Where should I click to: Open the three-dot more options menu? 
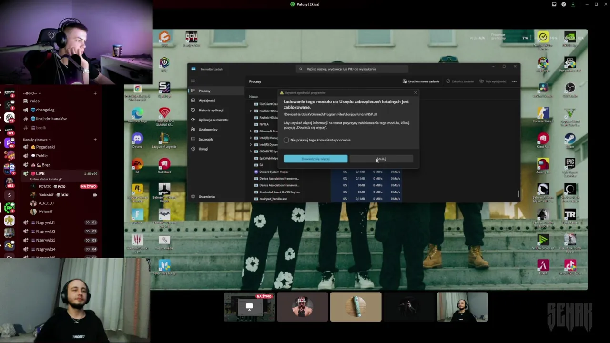[514, 81]
